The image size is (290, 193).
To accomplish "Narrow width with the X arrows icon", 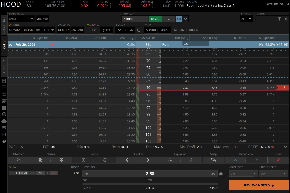I will coord(84,160).
